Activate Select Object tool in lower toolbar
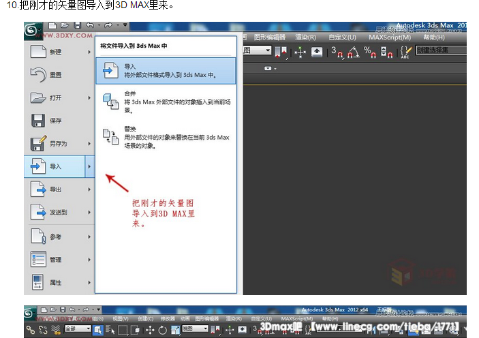The height and width of the screenshot is (338, 479). point(97,330)
